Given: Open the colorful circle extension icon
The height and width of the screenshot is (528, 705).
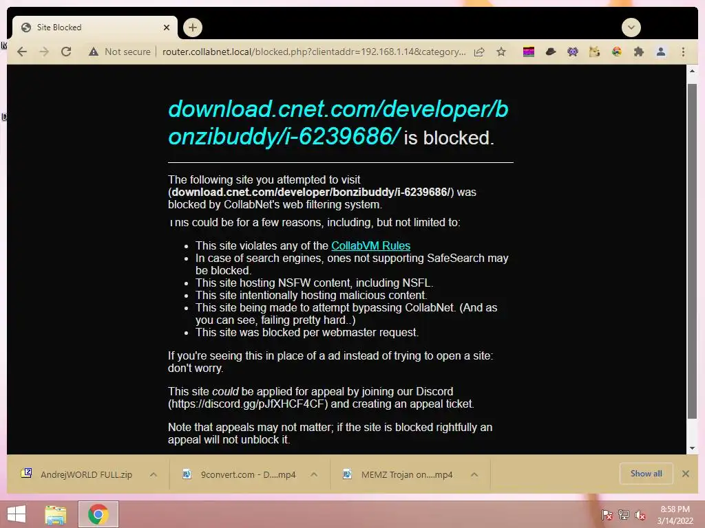Looking at the screenshot, I should click(617, 52).
